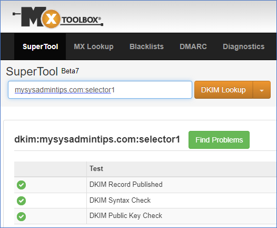Click the dkim:mysysadmintips.com:selector1 heading
Image resolution: width=277 pixels, height=228 pixels.
click(97, 139)
